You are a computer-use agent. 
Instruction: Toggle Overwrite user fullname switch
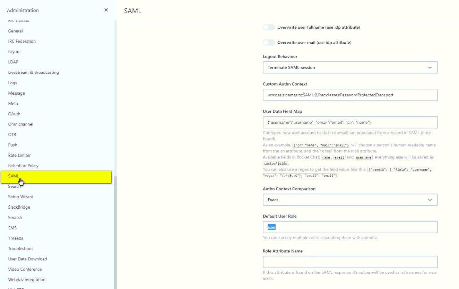269,27
